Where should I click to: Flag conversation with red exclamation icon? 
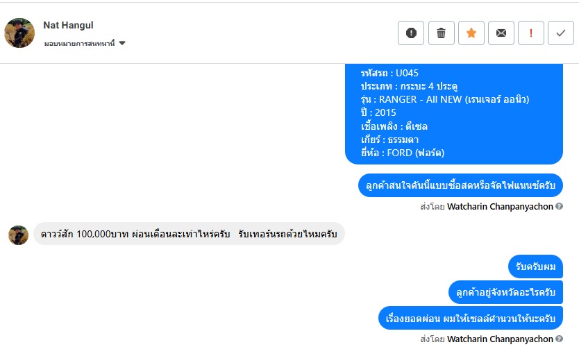531,33
